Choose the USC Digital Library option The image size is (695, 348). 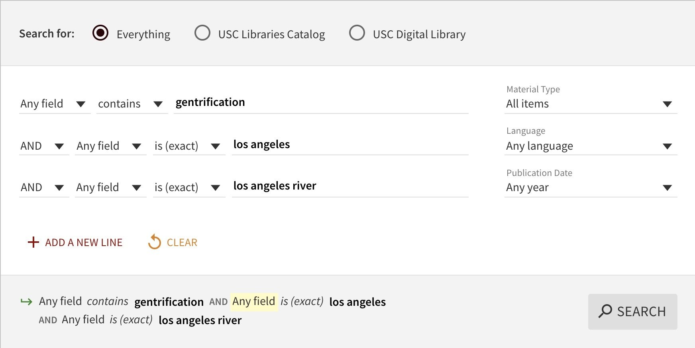(x=357, y=33)
